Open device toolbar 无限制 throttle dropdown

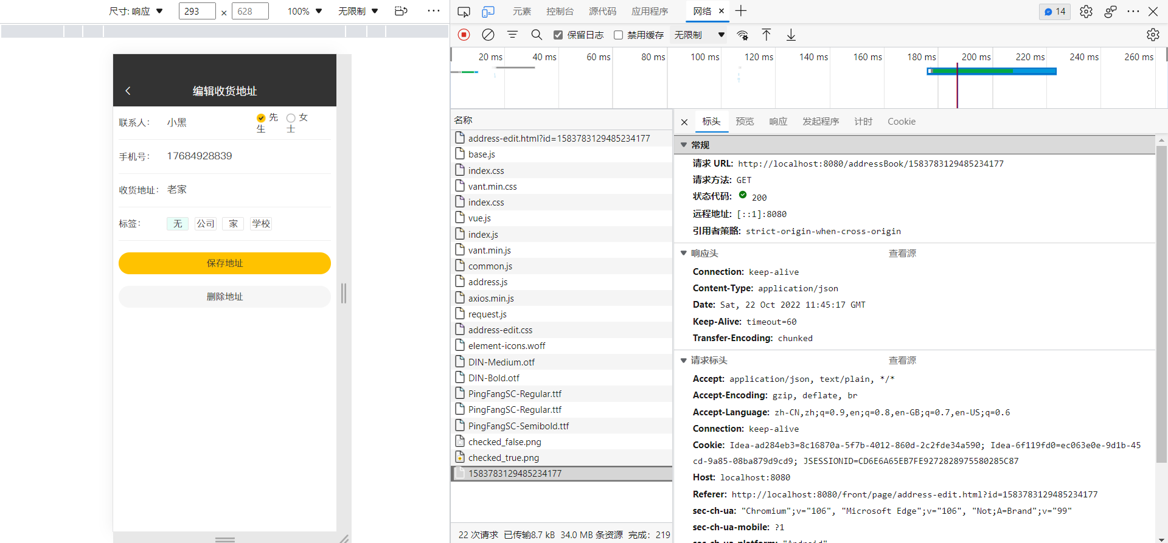(x=358, y=11)
